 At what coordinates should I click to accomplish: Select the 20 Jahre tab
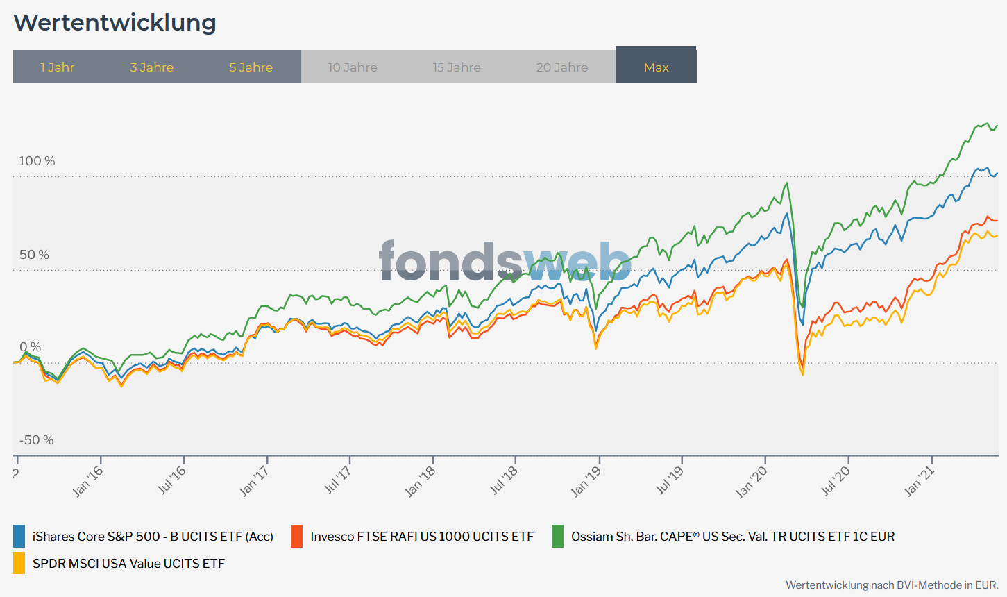click(x=561, y=67)
